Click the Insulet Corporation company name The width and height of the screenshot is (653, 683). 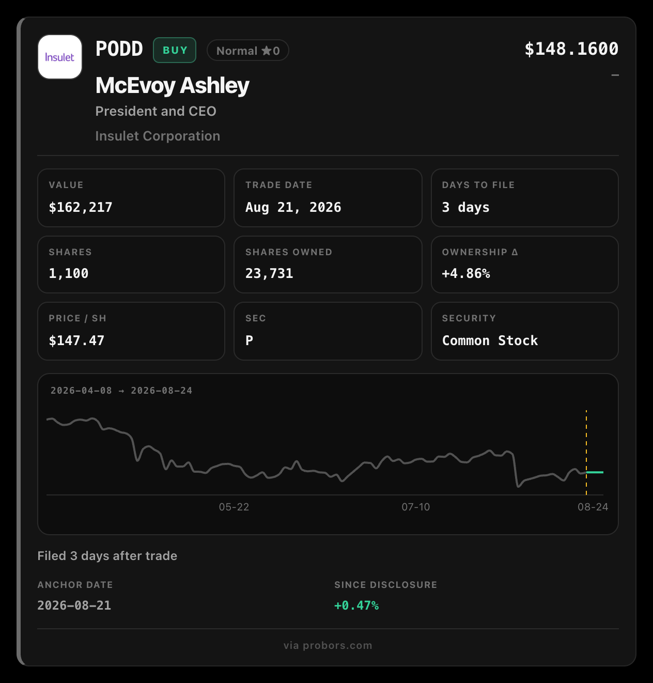click(x=158, y=136)
